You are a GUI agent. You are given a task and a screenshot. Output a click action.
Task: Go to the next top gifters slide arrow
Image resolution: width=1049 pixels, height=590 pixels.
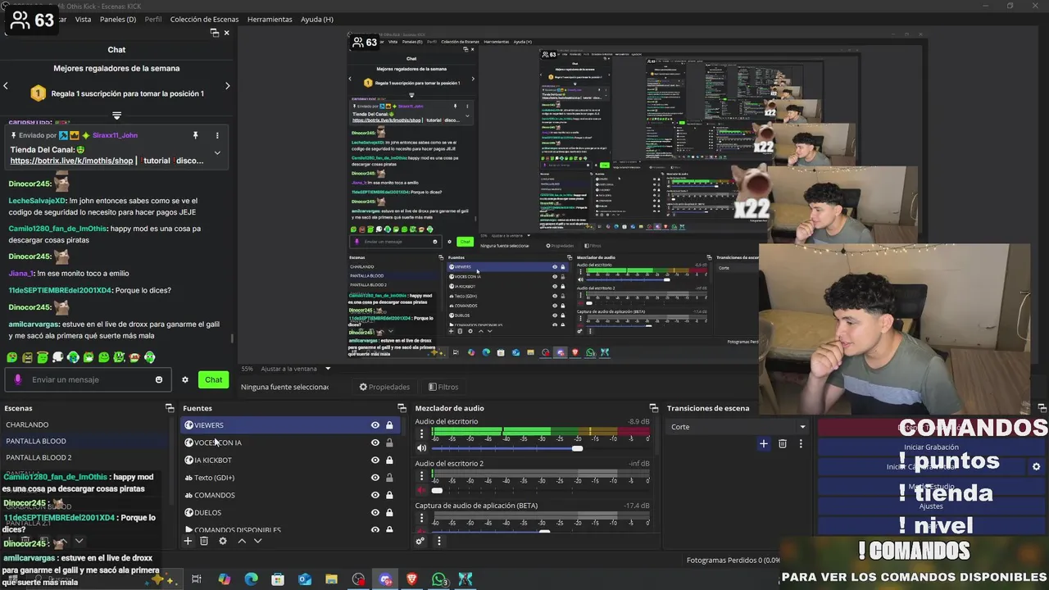point(227,85)
